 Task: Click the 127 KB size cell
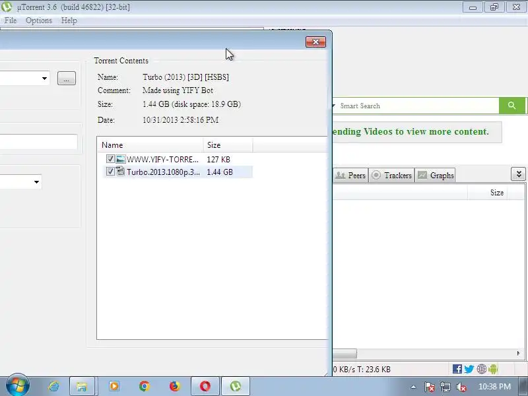218,159
